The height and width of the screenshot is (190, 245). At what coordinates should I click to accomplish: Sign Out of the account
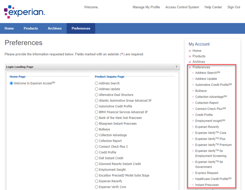233,7
